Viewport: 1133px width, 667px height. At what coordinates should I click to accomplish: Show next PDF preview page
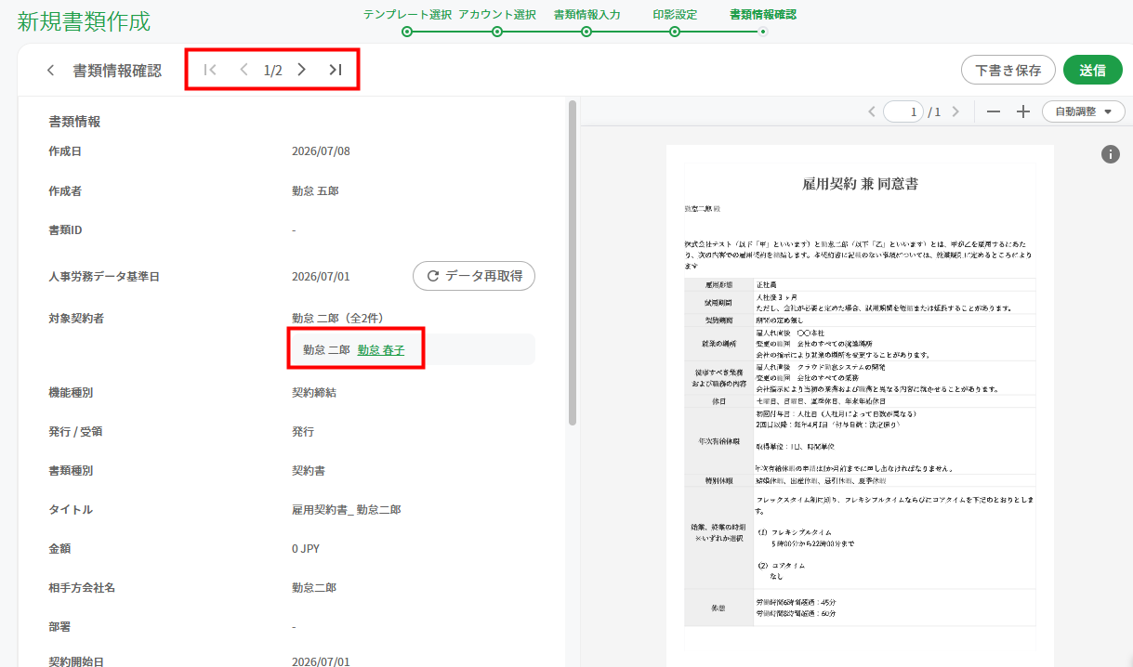click(x=955, y=111)
